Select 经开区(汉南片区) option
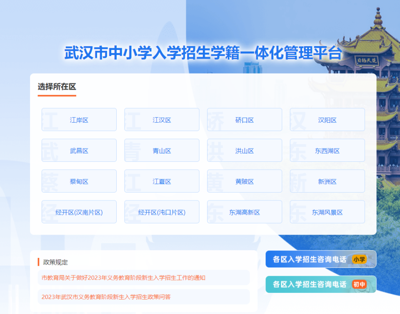This screenshot has height=314, width=400. [79, 212]
